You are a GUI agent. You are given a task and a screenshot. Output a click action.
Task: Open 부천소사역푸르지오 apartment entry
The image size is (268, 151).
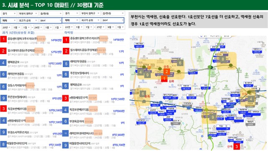[18, 133]
